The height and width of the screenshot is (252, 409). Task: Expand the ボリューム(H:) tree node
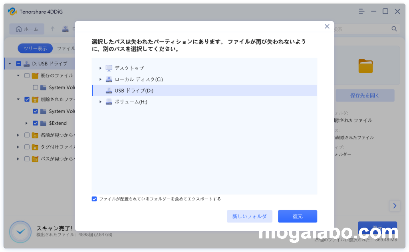tap(100, 102)
